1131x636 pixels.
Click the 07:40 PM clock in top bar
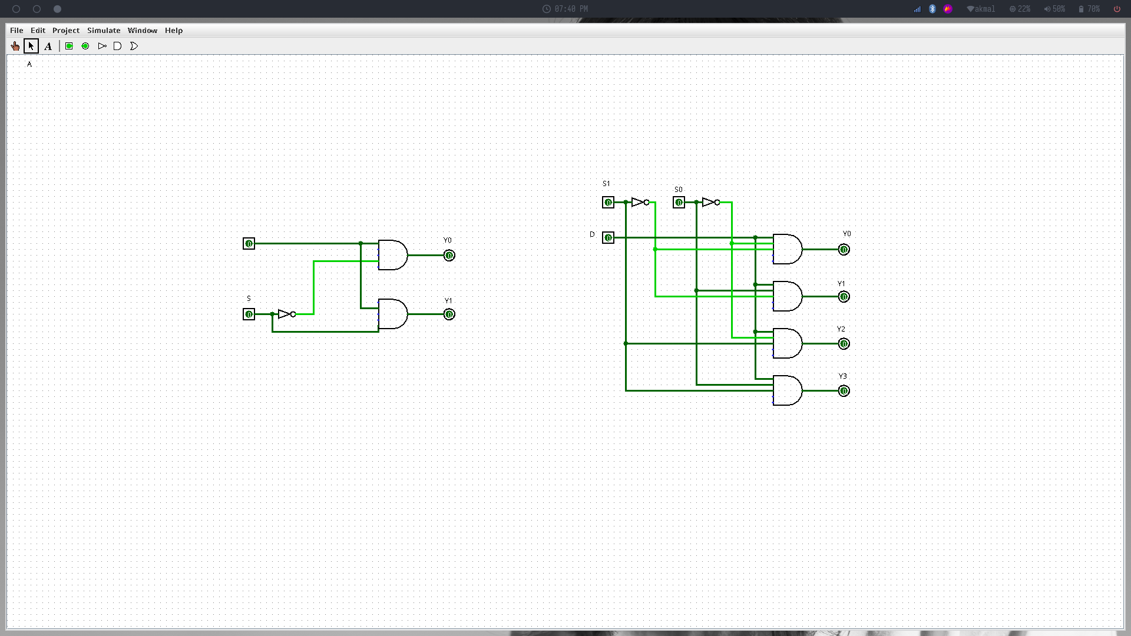(x=565, y=9)
